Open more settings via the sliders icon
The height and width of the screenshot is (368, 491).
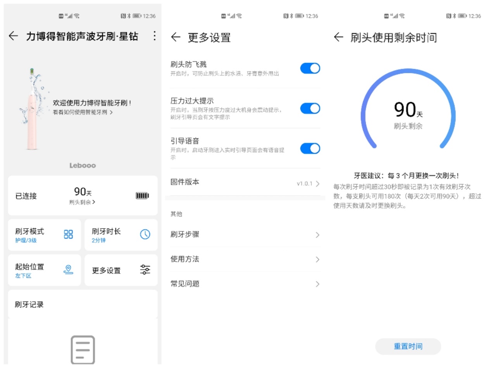145,270
